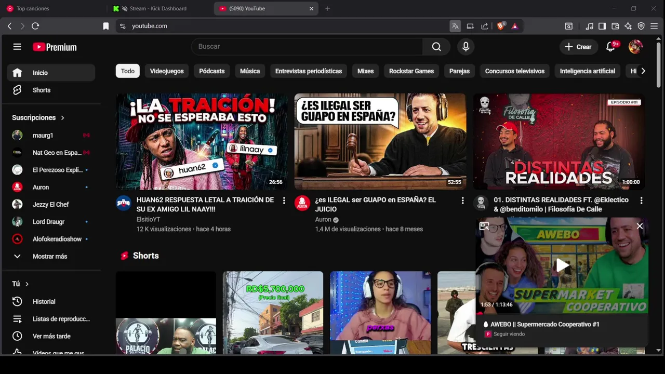Open RD$5,700,000 Shorts thumbnail

(273, 313)
